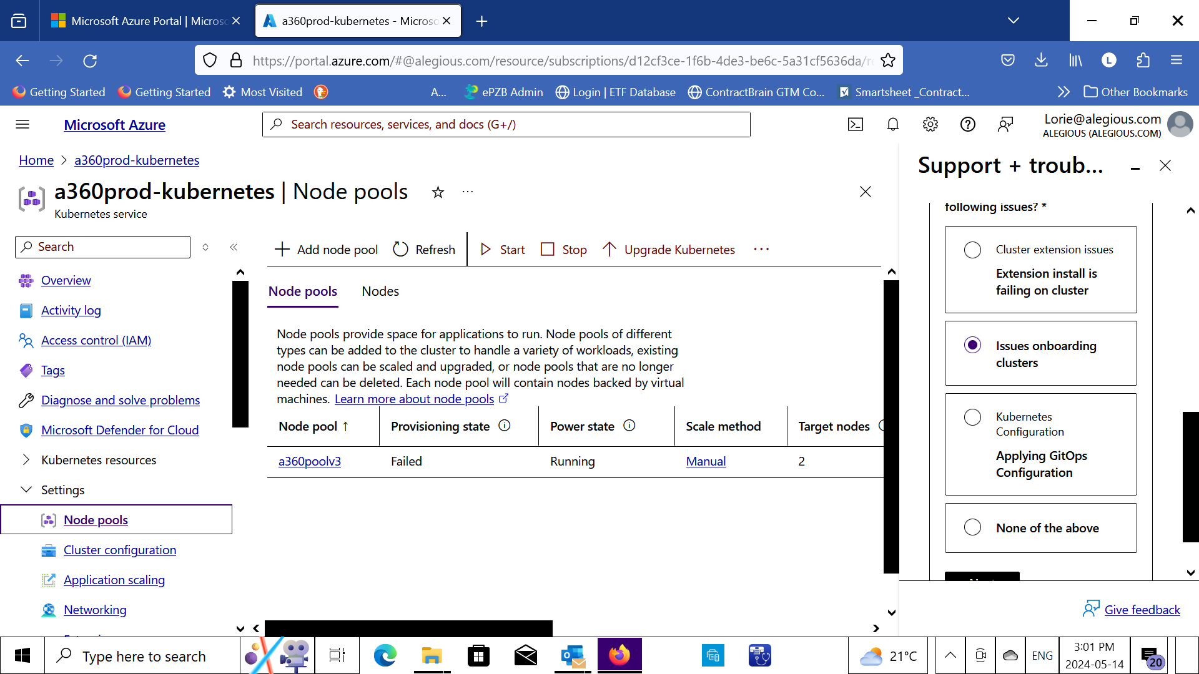Open the notifications bell in the Azure header
Screen dimensions: 1199x674
tap(893, 124)
